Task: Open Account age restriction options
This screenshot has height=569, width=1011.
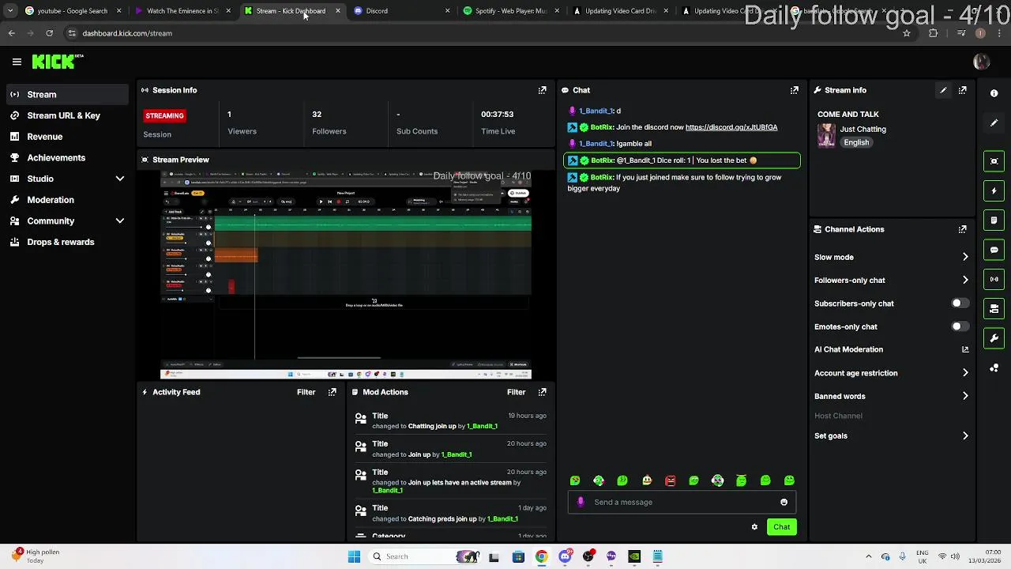Action: (x=891, y=373)
